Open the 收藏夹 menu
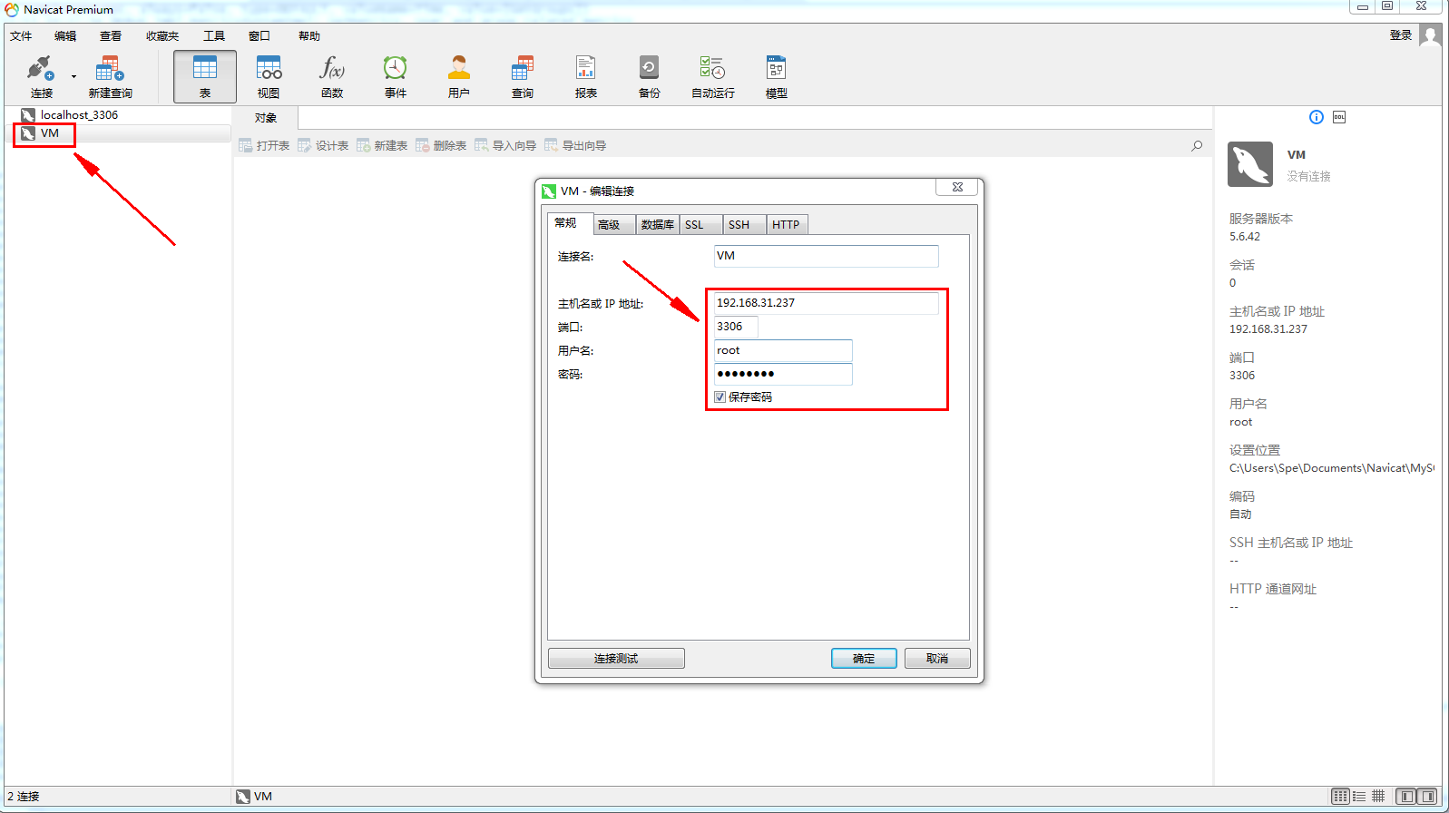 click(x=162, y=36)
